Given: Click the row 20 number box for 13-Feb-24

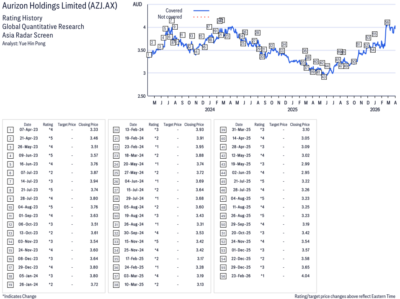Looking at the screenshot, I should [116, 130].
